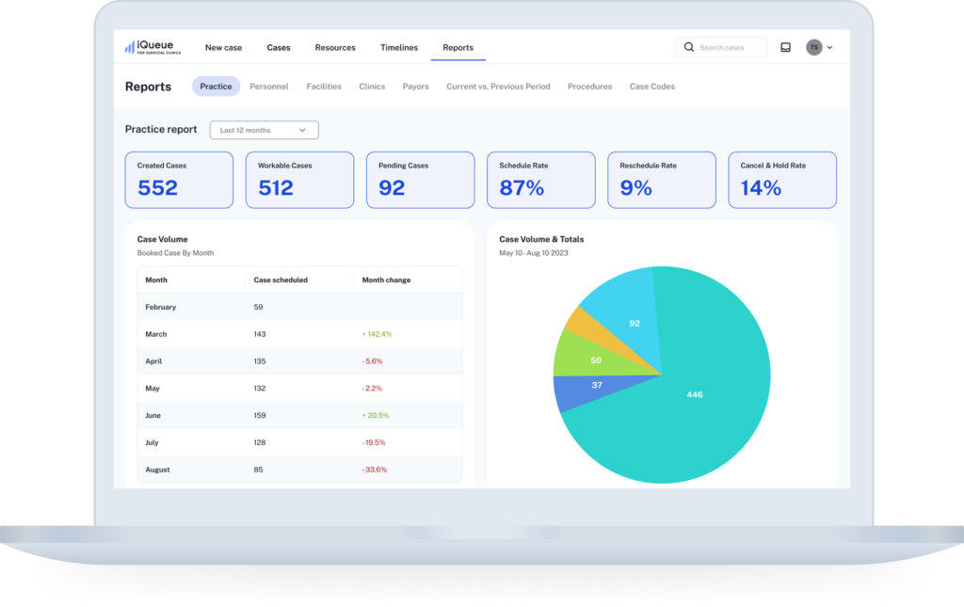964x607 pixels.
Task: Toggle the Practice report filter pill
Action: pos(216,86)
